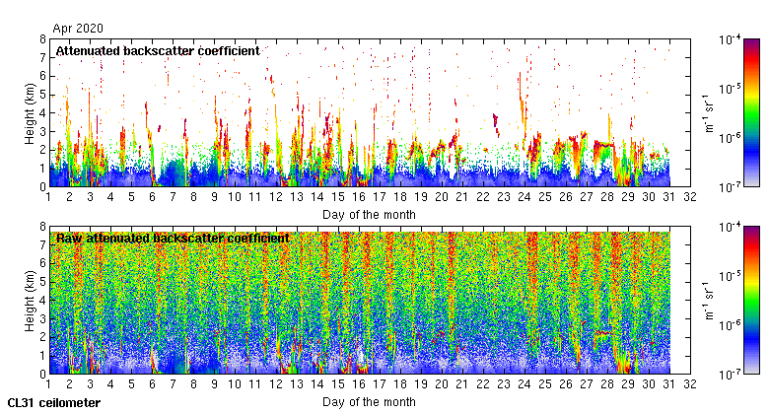Viewport: 769px width, 414px height.
Task: Click the "Height (km)" axis label of lower plot
Action: click(x=30, y=301)
